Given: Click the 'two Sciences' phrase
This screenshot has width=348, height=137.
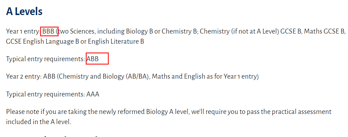Looking at the screenshot, I should pyautogui.click(x=76, y=31).
